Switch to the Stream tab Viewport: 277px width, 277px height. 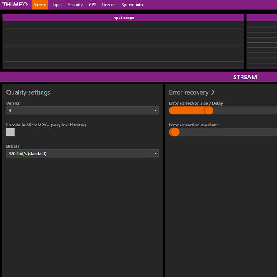click(40, 5)
